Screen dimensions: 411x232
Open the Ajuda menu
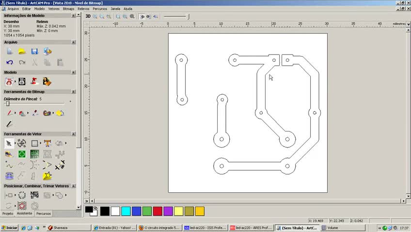[127, 9]
